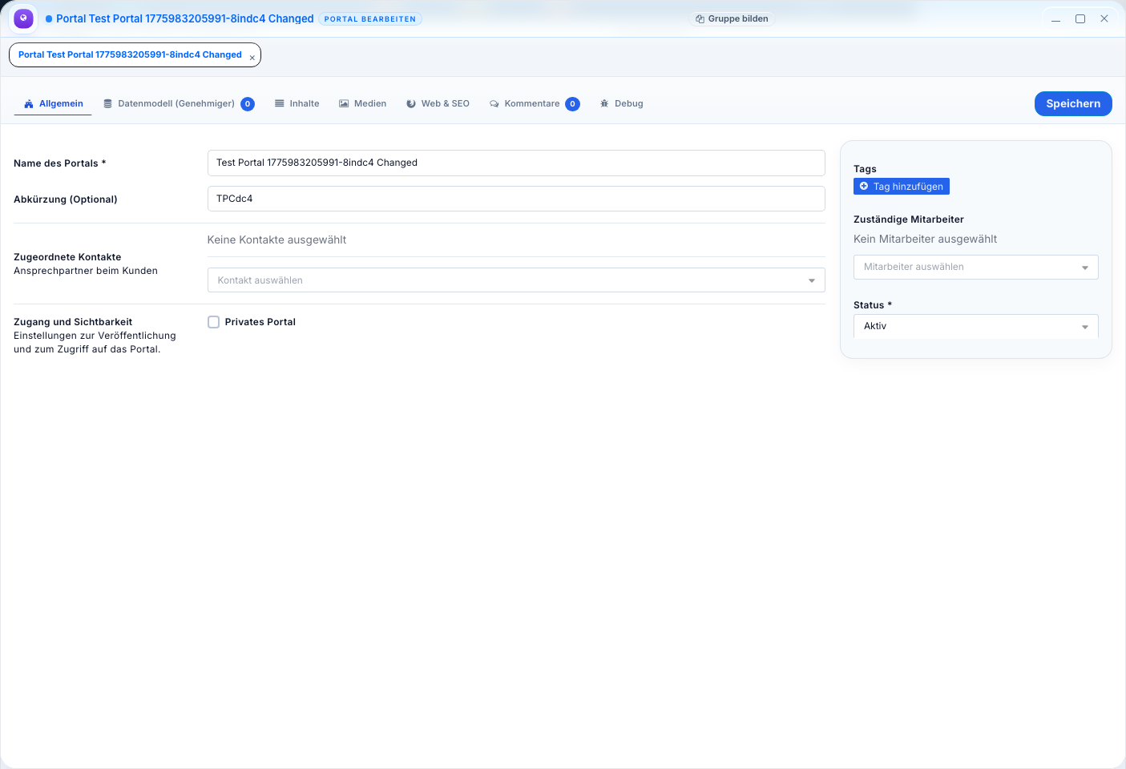Screen dimensions: 1126x769
Task: Click the Debug bug icon
Action: click(604, 104)
